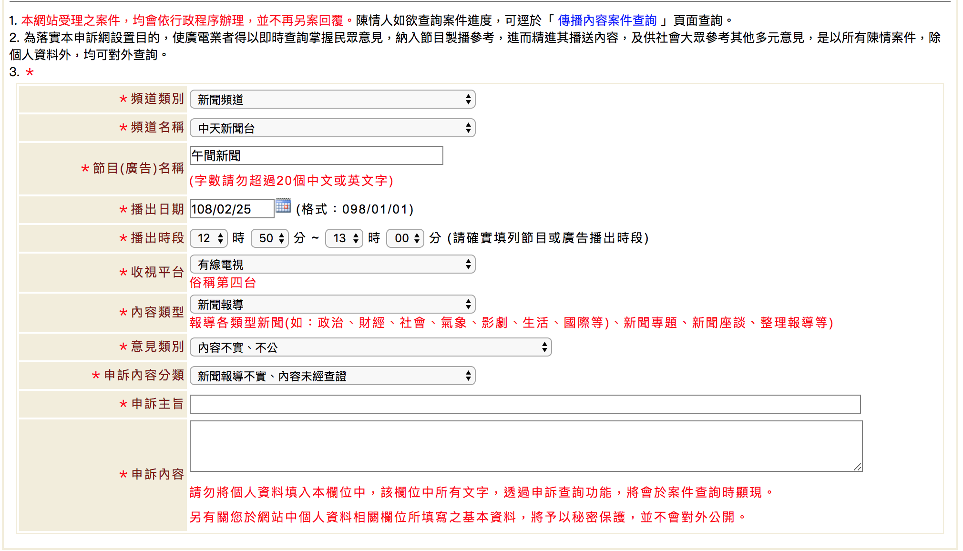This screenshot has height=551, width=963.
Task: Click the 頻道類別 dropdown arrow indicator
Action: 468,100
